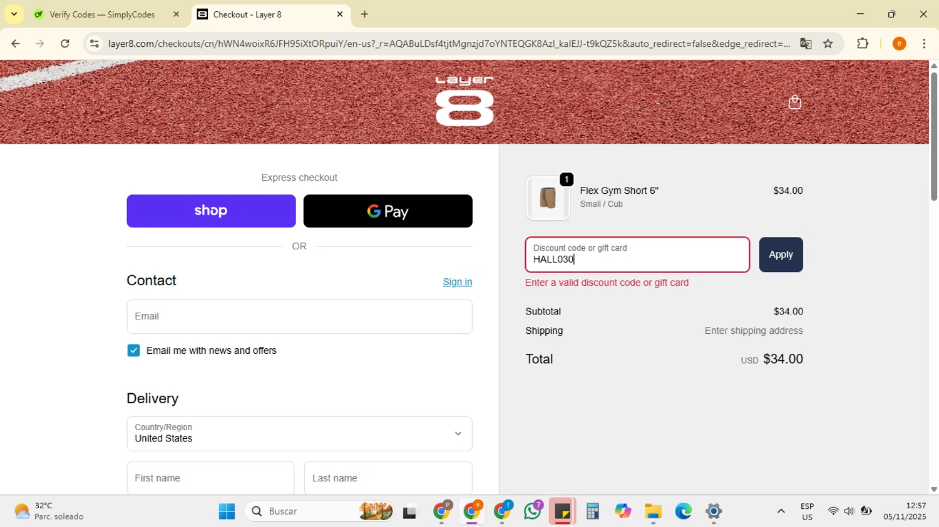Uncheck Email me with news and offers
Screen dimensions: 939x527
(133, 351)
